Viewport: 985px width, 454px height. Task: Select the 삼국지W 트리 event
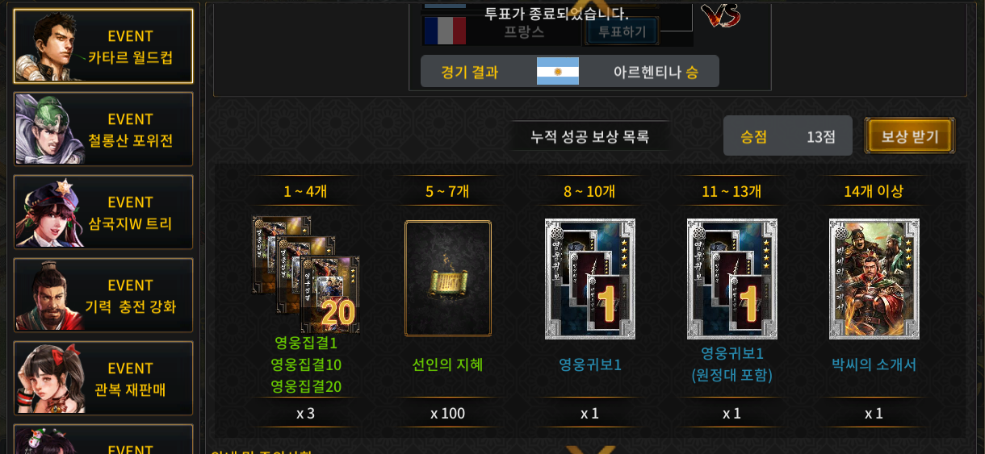(x=103, y=212)
